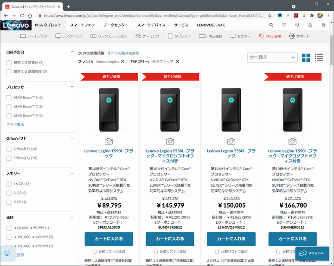Close the Lenovo browser tab

click(x=58, y=6)
